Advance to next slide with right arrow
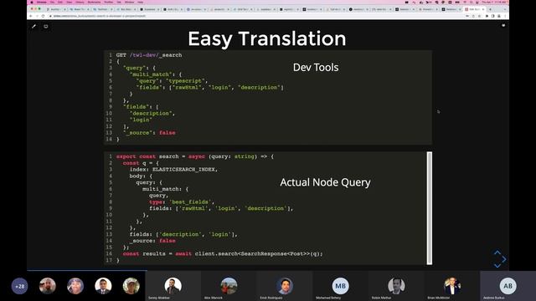 (x=504, y=259)
